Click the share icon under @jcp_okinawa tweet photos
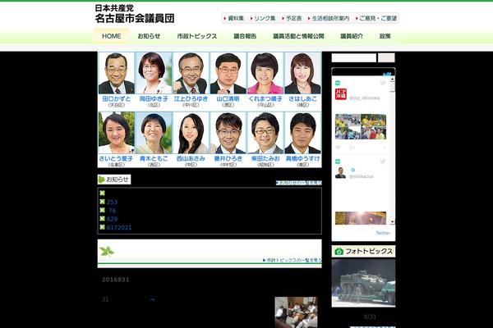The height and width of the screenshot is (328, 493). click(x=352, y=148)
